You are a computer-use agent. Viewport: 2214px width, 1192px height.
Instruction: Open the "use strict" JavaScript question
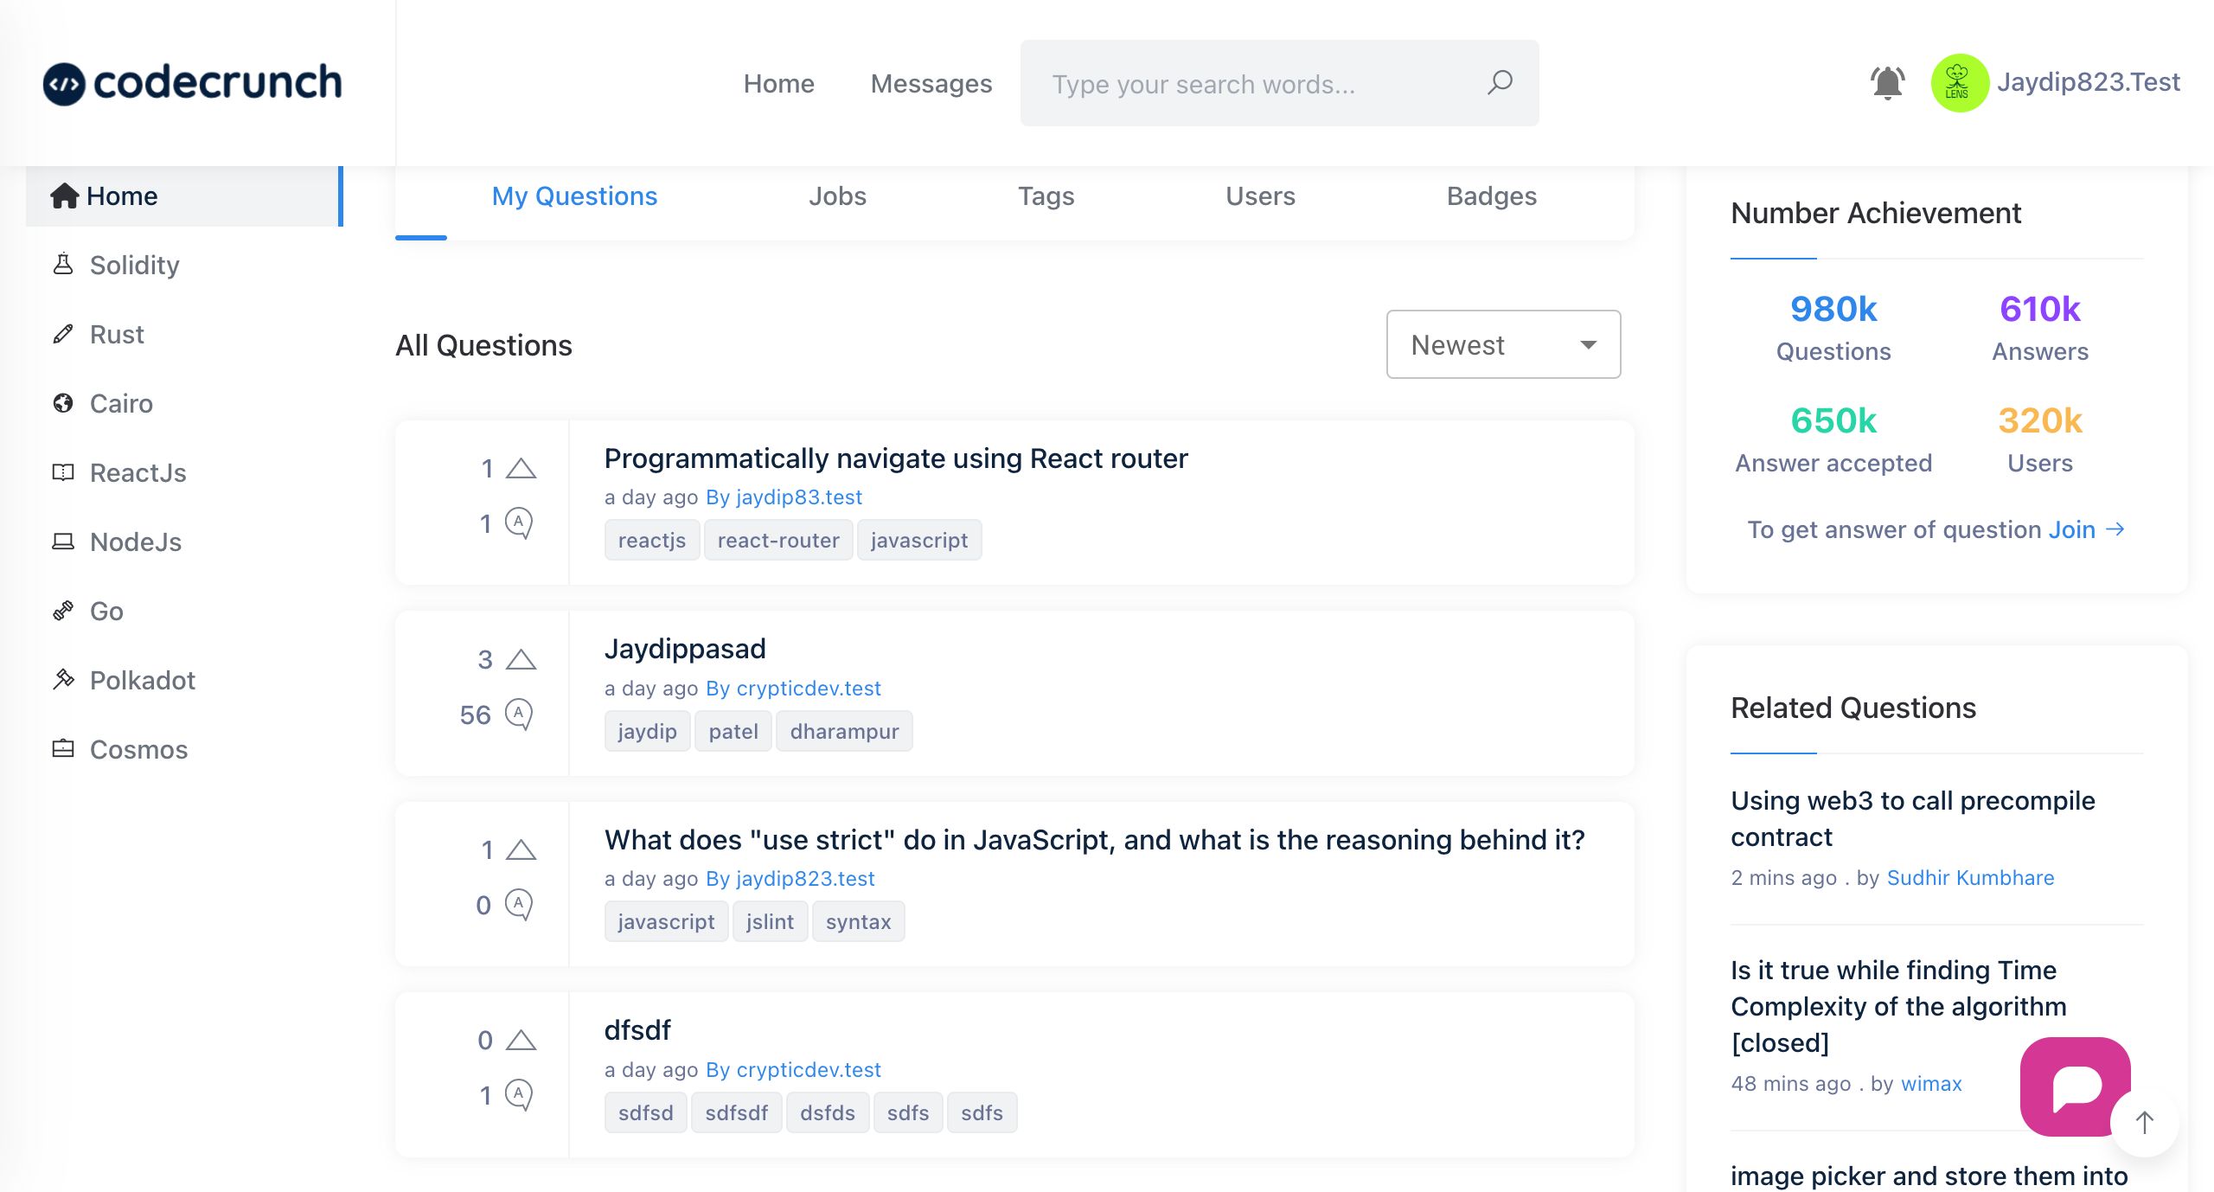coord(1094,840)
